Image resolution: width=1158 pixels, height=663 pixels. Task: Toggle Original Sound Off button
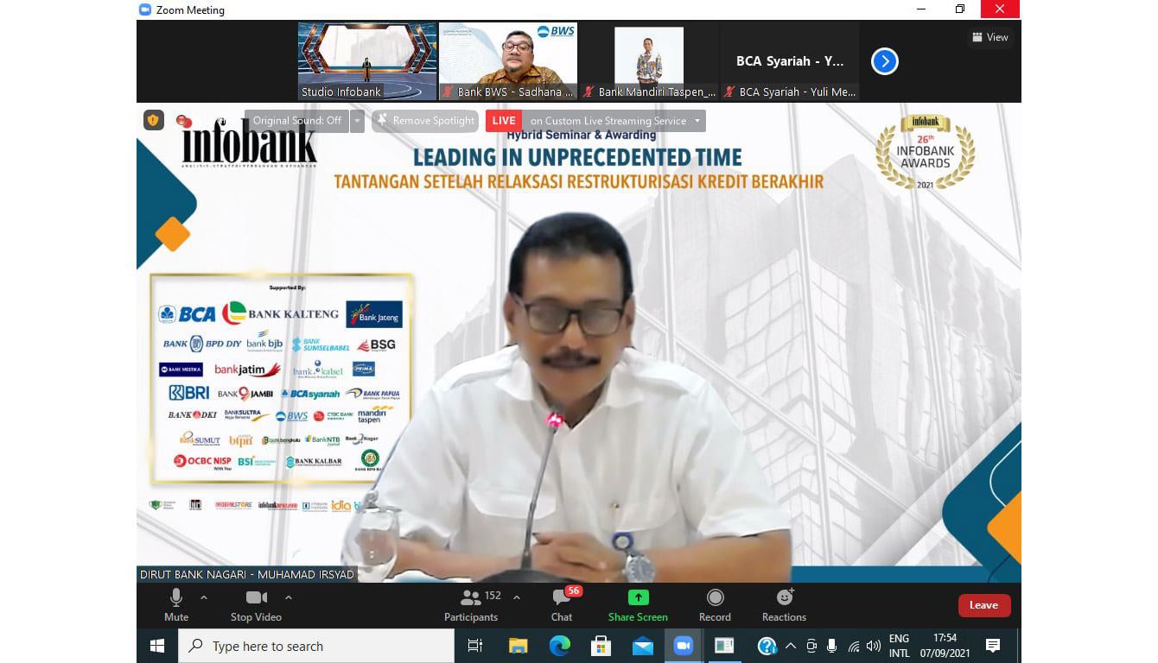click(296, 121)
